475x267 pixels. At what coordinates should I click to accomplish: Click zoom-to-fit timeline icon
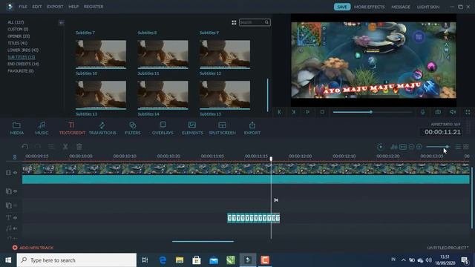point(403,147)
